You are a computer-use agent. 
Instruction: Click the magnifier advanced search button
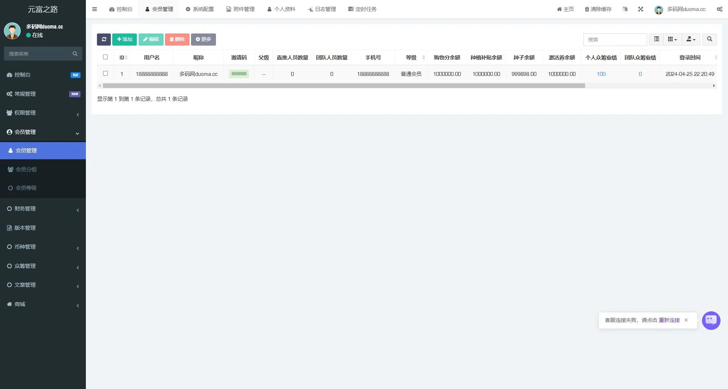[x=709, y=40]
